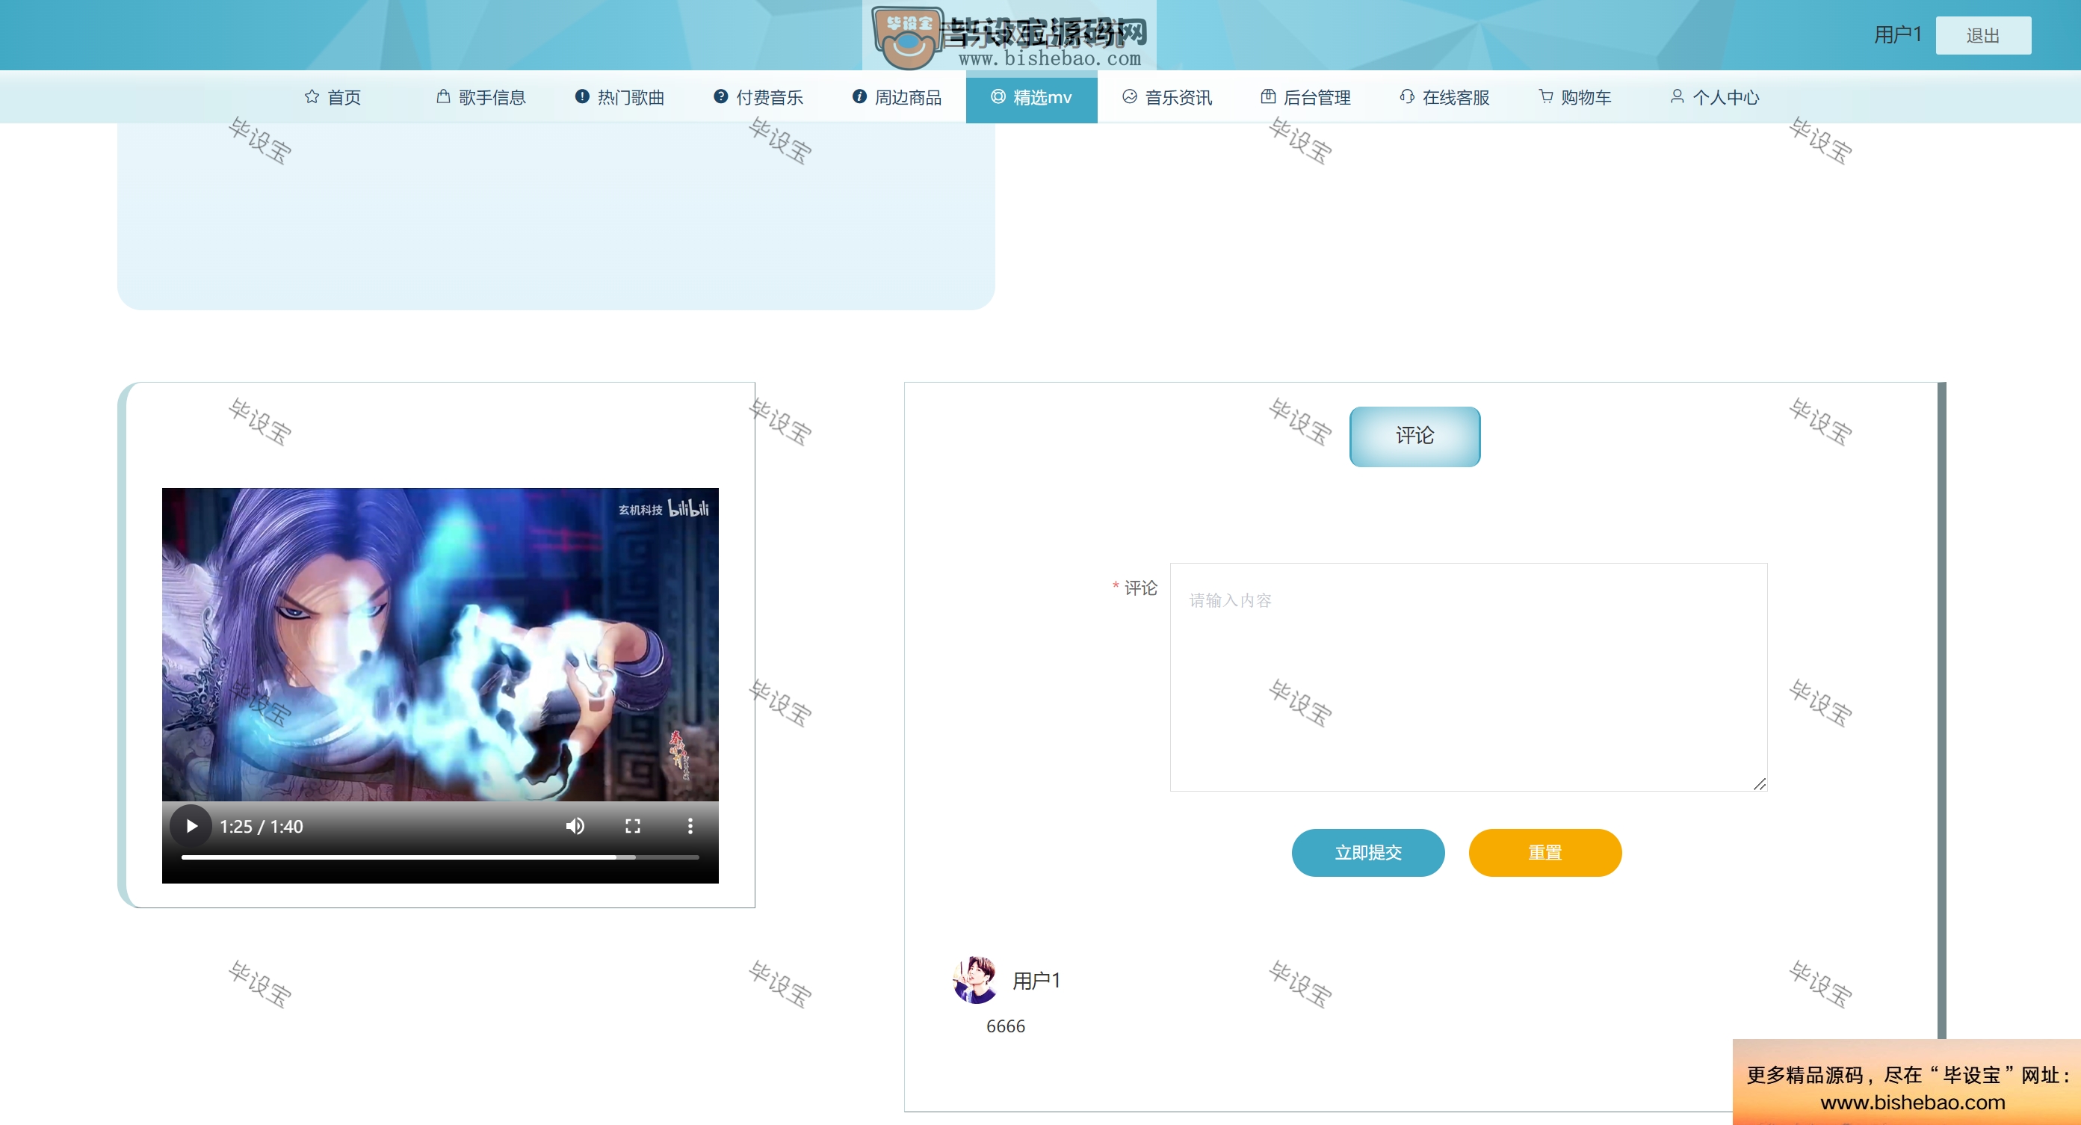Open 在线客服 menu item
Viewport: 2081px width, 1125px height.
click(x=1446, y=97)
